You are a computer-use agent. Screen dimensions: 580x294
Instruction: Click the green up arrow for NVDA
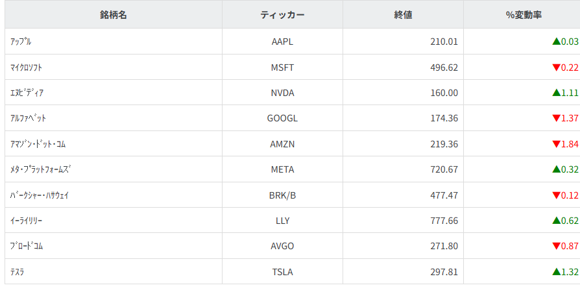pos(556,93)
